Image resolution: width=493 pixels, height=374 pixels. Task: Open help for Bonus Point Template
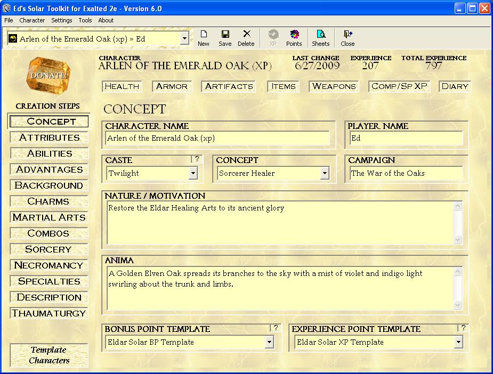click(276, 328)
